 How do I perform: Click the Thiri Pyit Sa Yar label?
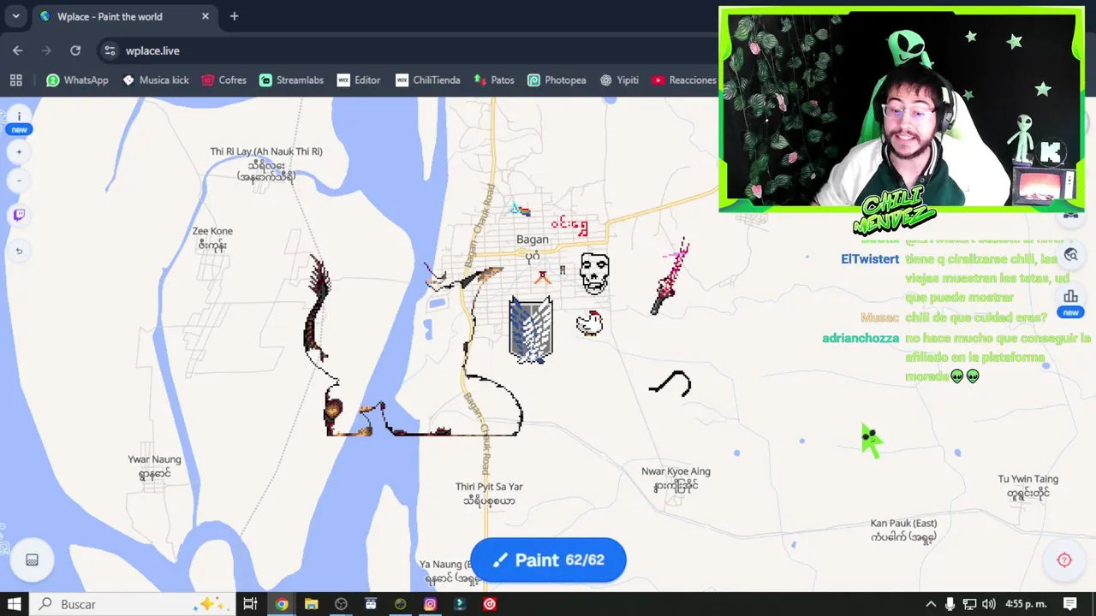pos(489,487)
